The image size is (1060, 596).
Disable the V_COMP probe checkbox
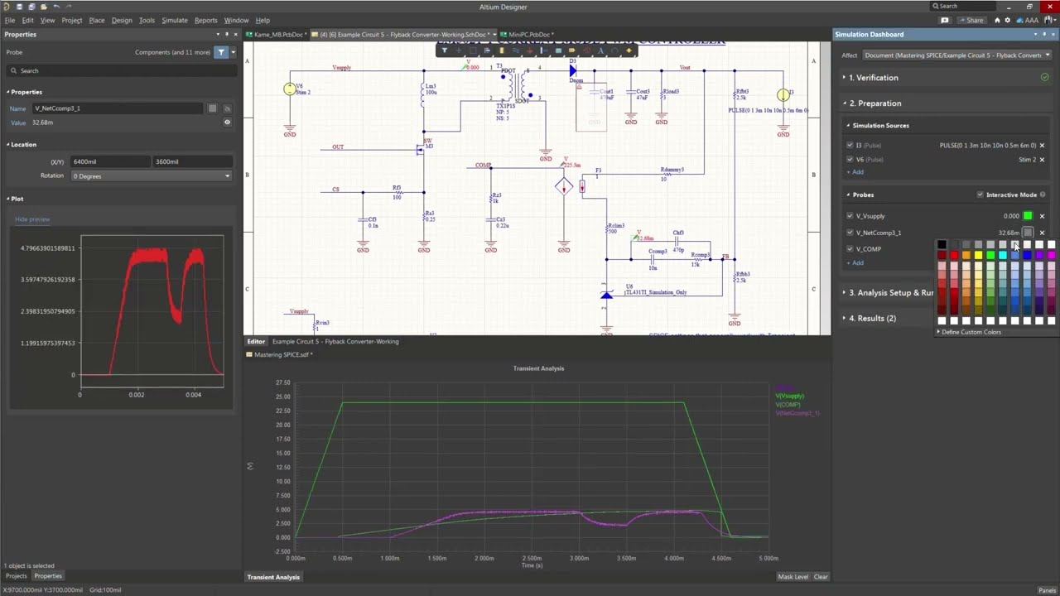[850, 249]
